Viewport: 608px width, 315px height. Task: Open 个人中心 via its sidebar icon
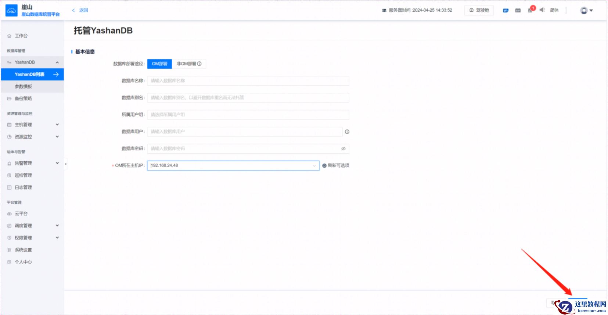click(x=9, y=262)
